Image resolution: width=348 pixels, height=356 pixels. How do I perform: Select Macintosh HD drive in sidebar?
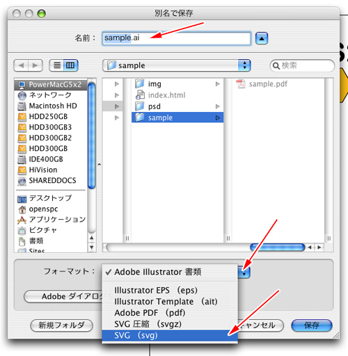point(51,106)
